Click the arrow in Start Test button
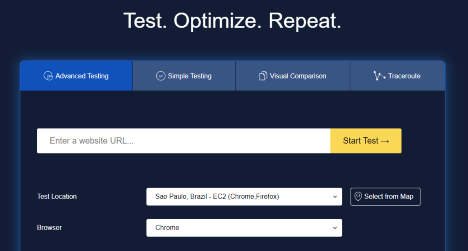 click(x=385, y=141)
